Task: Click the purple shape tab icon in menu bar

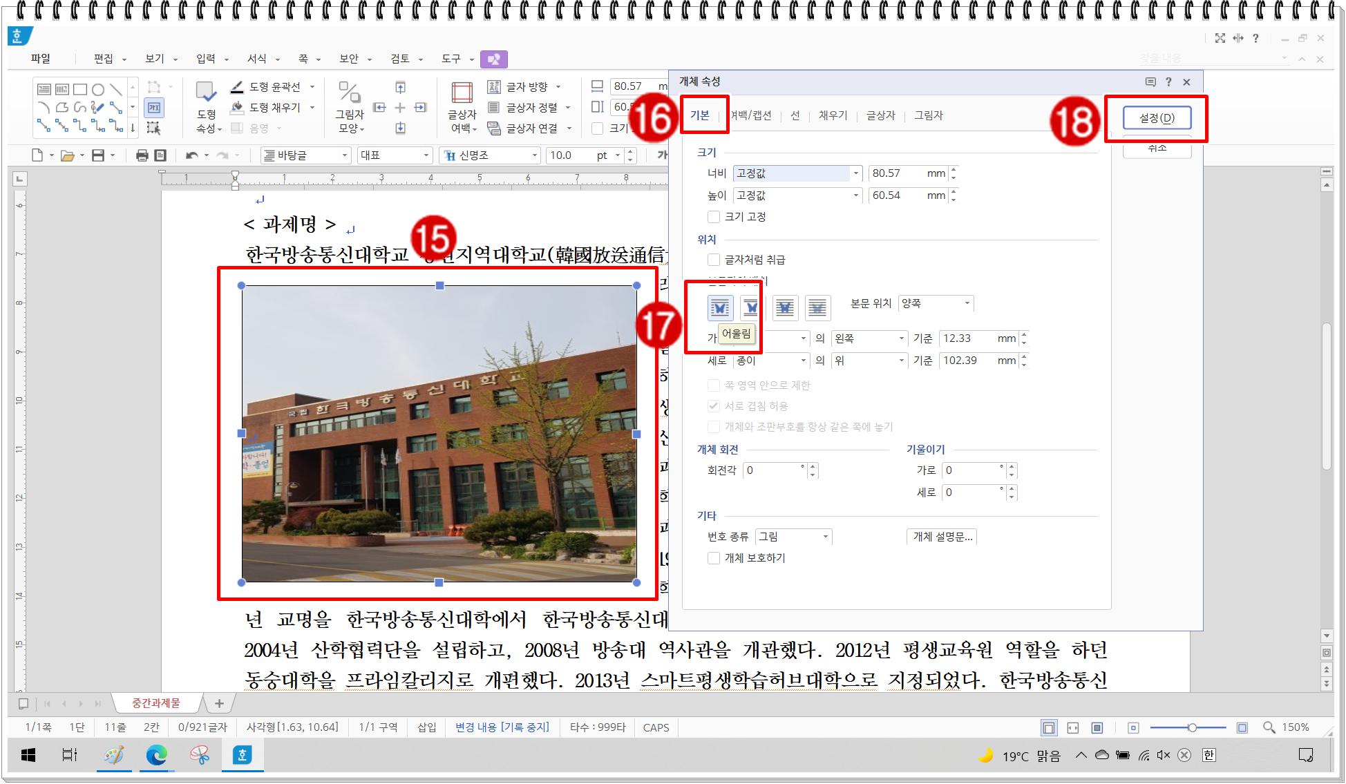Action: [493, 59]
